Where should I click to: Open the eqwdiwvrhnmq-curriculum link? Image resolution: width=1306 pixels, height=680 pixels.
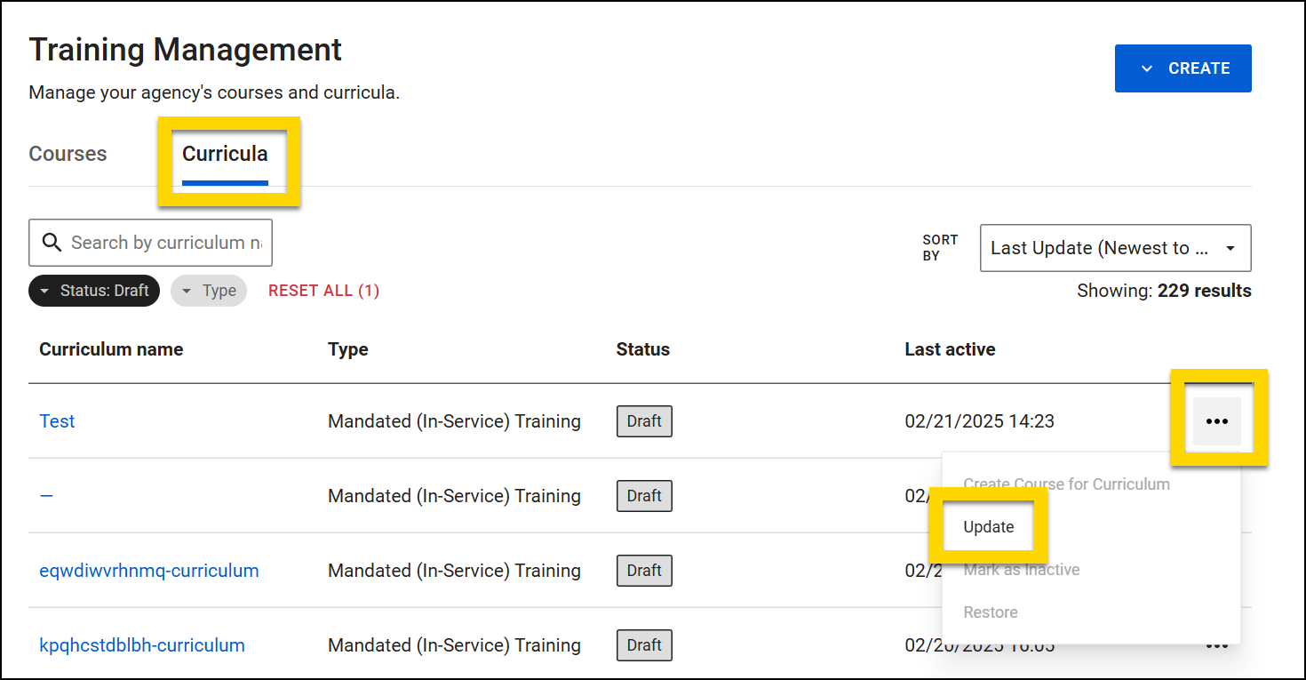pos(148,570)
